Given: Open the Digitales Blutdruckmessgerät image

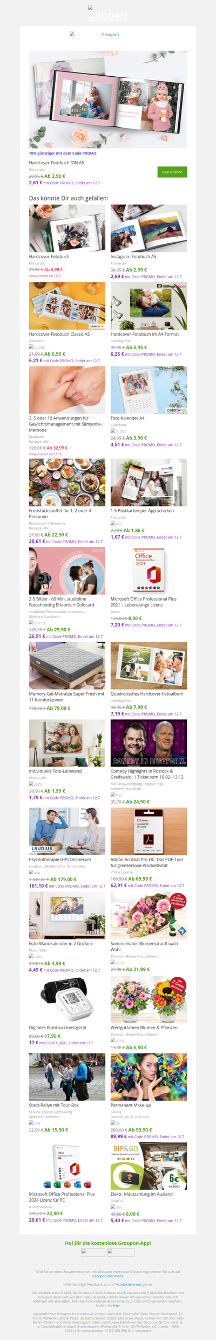Looking at the screenshot, I should (67, 999).
